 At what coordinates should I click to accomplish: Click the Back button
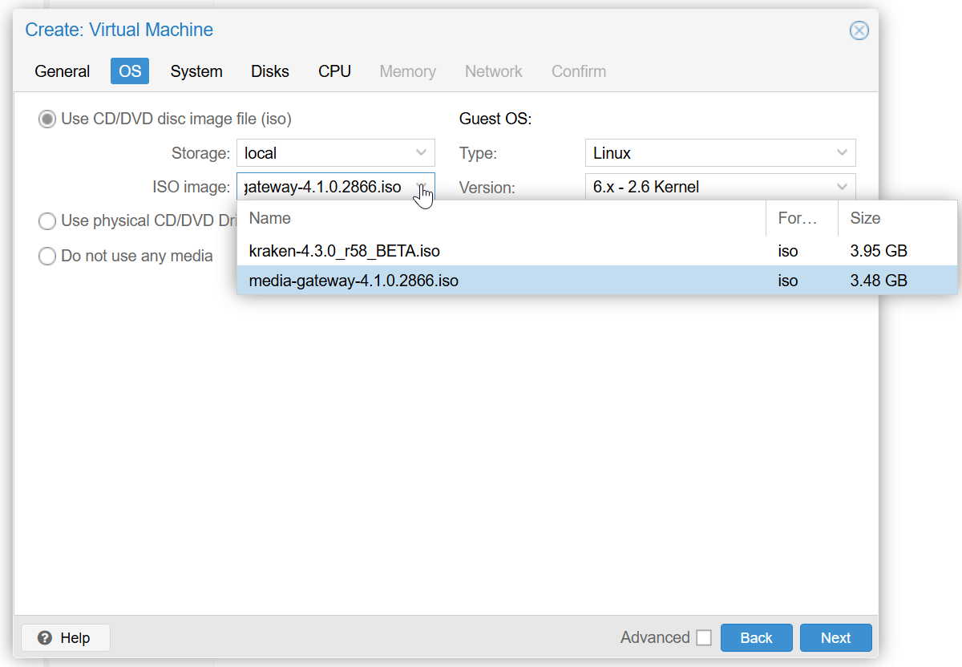click(x=756, y=638)
